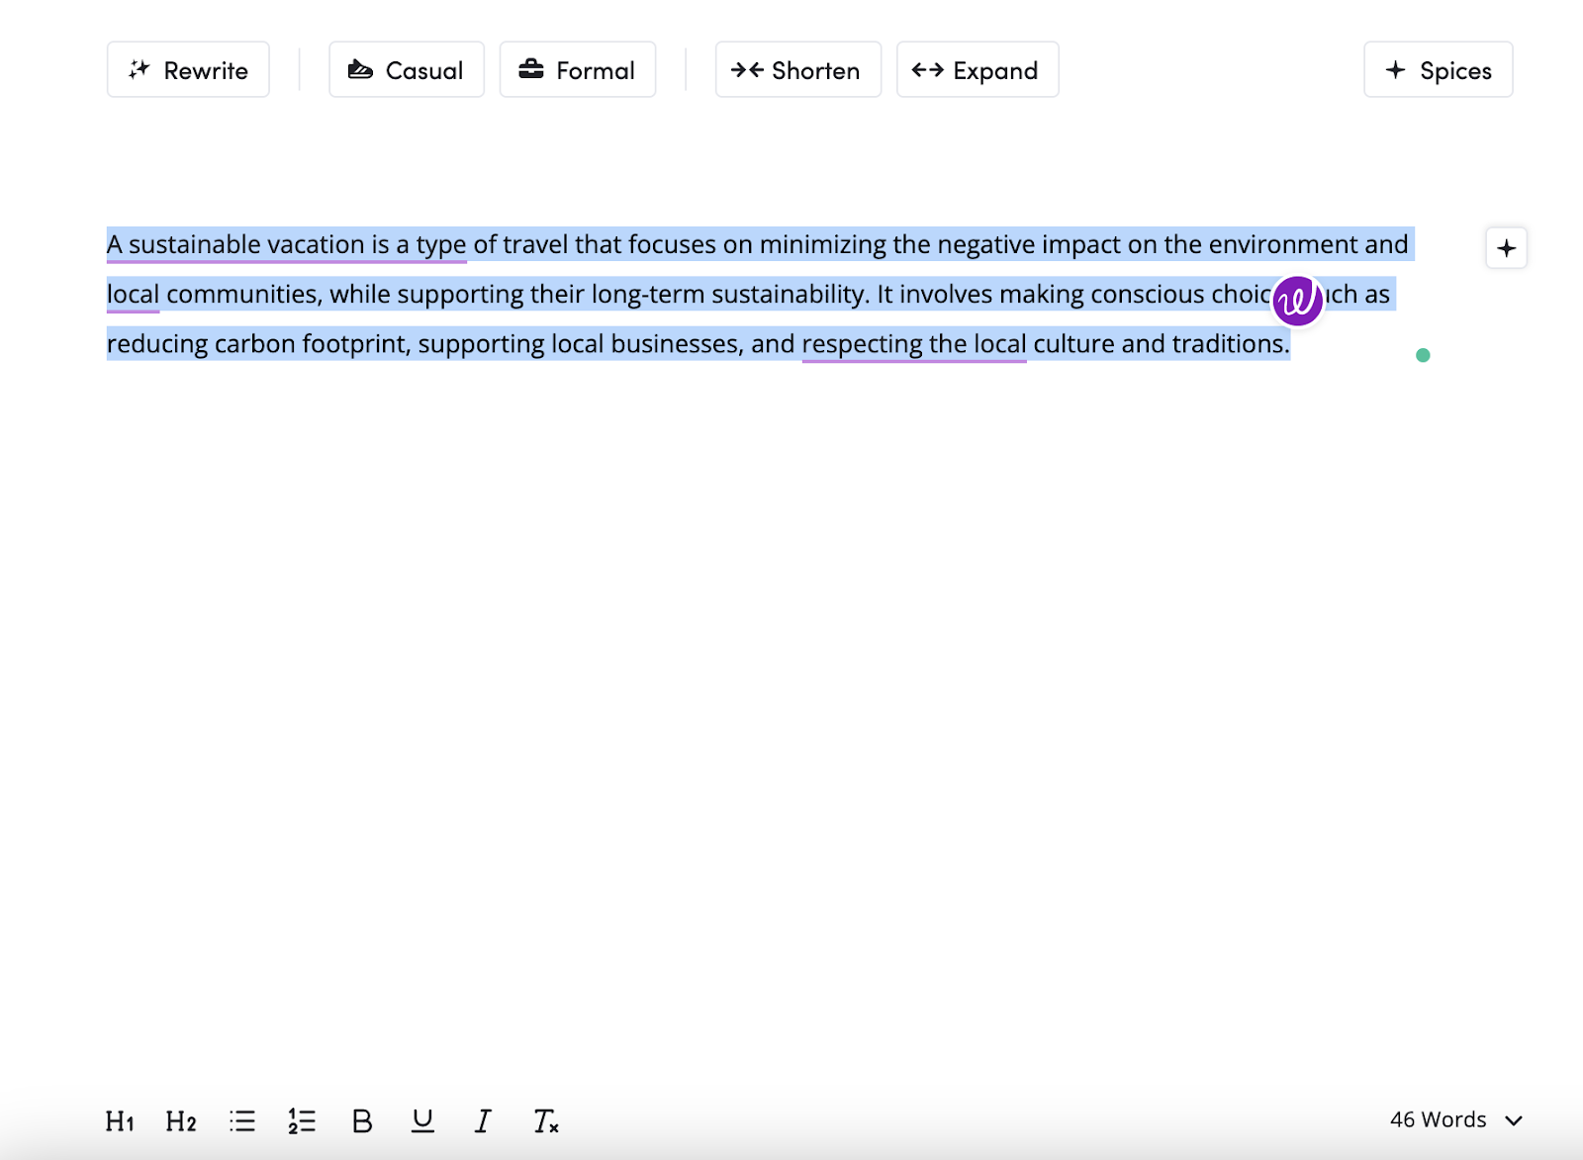This screenshot has width=1583, height=1160.
Task: Toggle underline formatting
Action: point(422,1121)
